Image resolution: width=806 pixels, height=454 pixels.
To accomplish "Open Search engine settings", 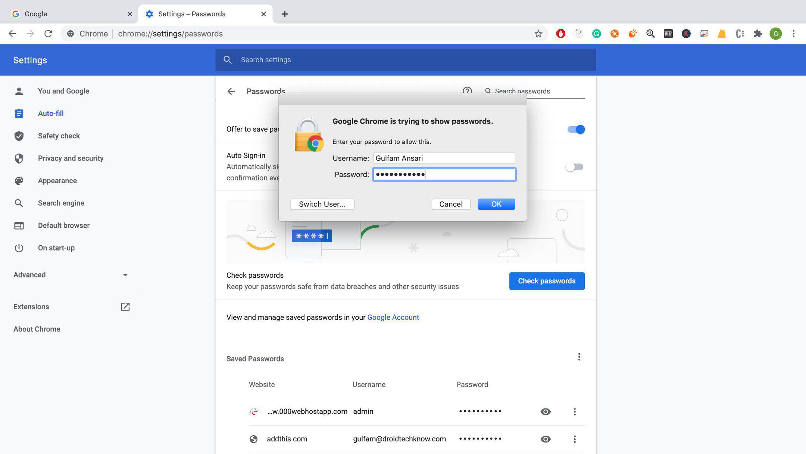I will click(61, 203).
